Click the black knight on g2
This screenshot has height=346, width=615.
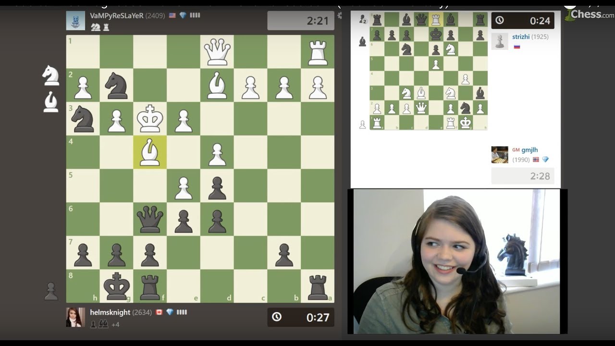116,85
